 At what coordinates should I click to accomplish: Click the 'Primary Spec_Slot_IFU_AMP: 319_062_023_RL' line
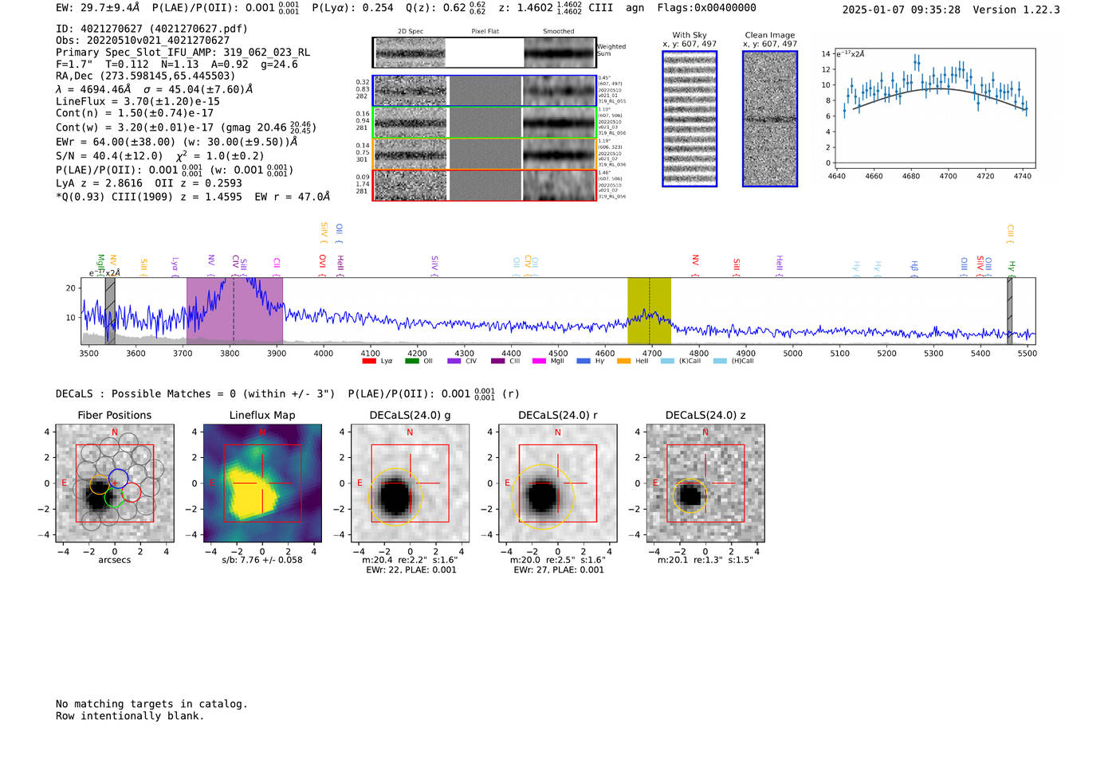pyautogui.click(x=183, y=53)
